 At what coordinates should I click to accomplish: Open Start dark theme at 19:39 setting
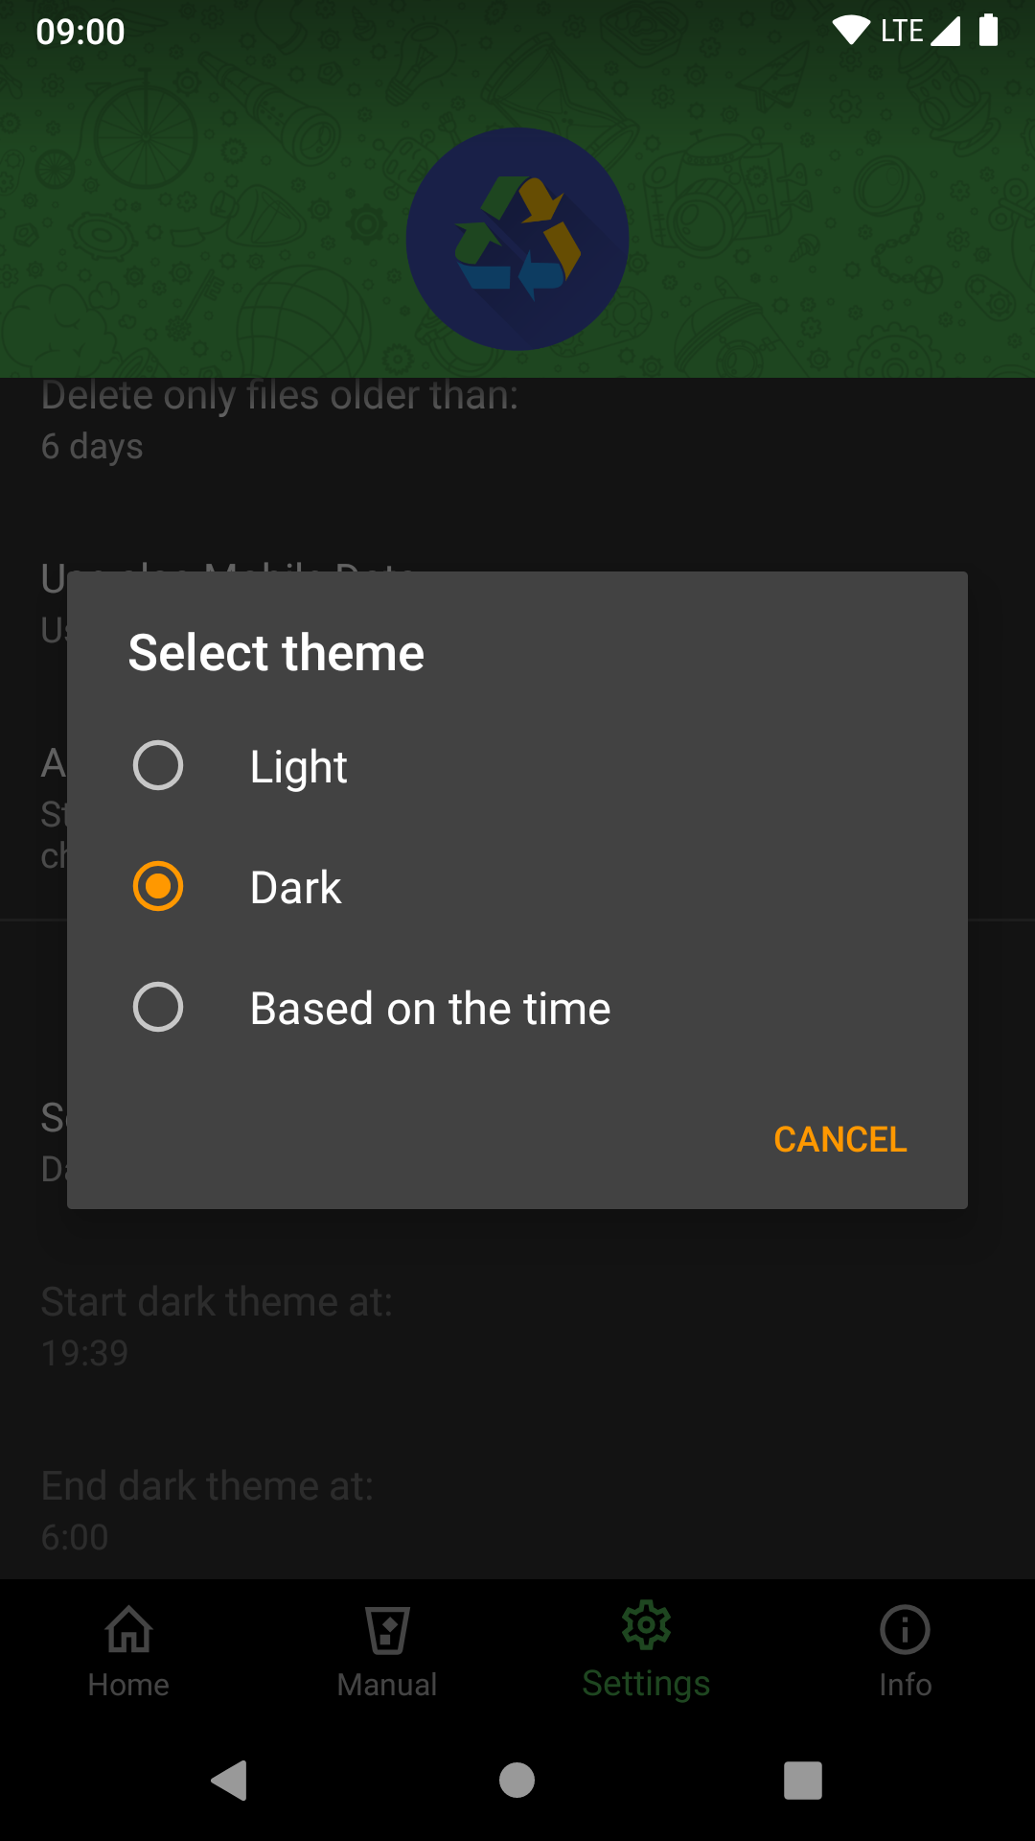click(x=517, y=1327)
